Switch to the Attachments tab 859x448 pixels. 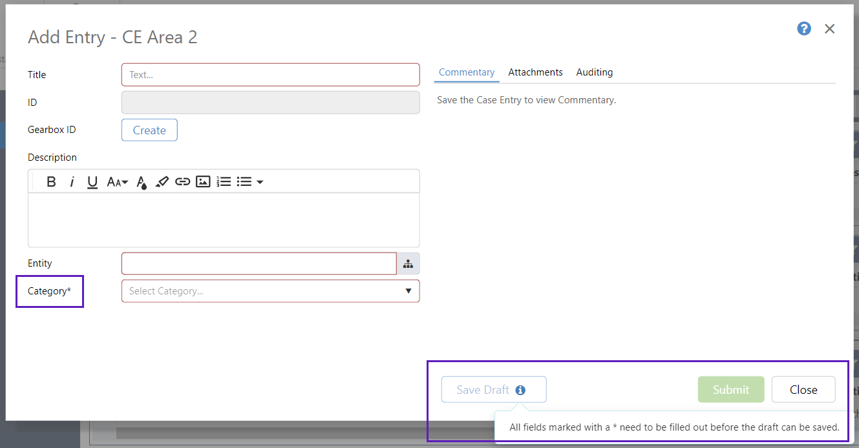pyautogui.click(x=535, y=72)
